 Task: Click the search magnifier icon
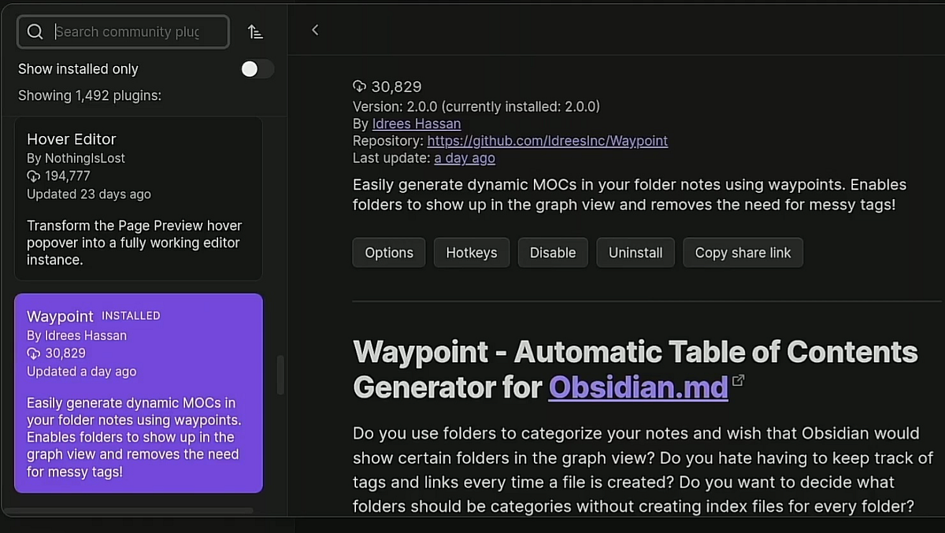pyautogui.click(x=35, y=31)
